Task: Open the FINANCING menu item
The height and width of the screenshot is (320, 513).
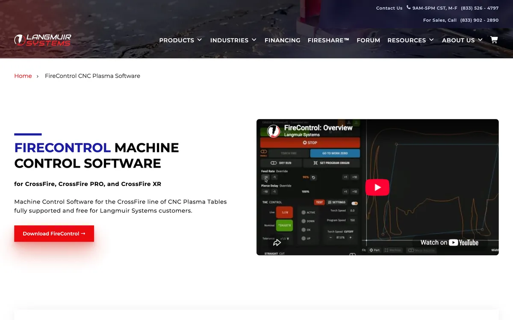Action: click(x=282, y=40)
